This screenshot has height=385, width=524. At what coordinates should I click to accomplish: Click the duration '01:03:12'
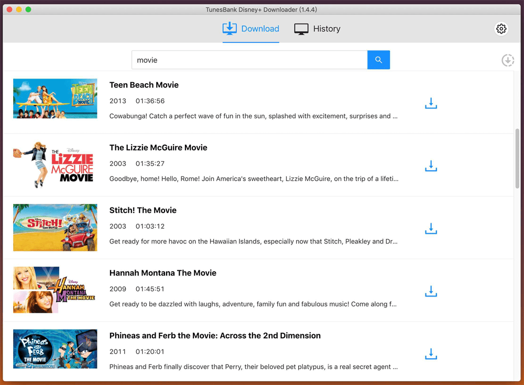pyautogui.click(x=150, y=226)
